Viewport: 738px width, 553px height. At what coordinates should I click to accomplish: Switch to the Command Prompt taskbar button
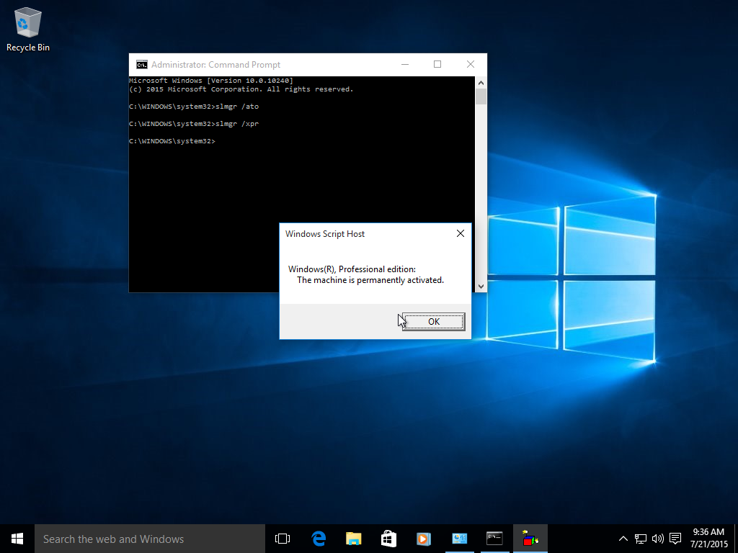point(494,539)
